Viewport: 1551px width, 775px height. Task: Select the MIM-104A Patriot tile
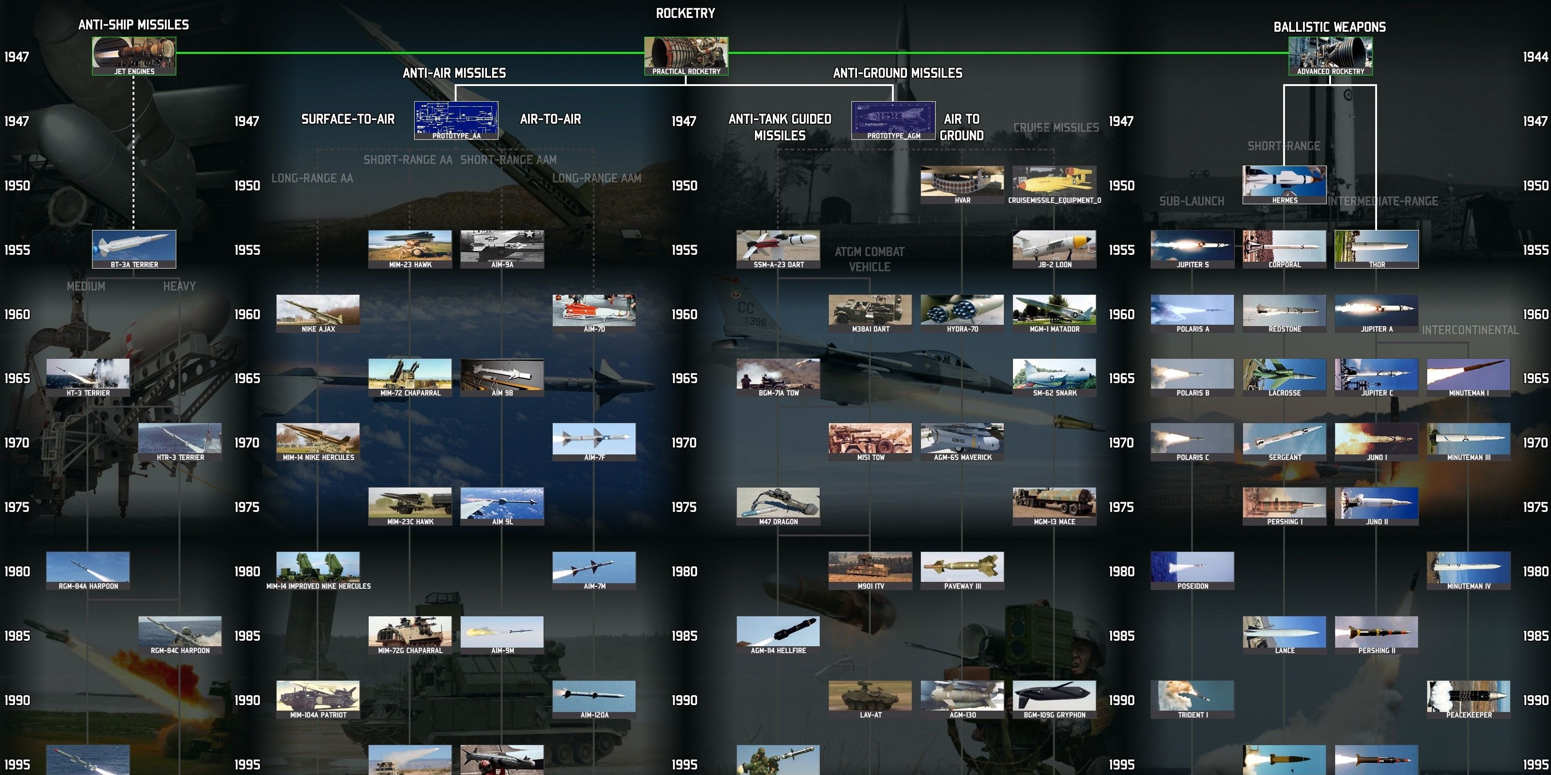coord(318,699)
